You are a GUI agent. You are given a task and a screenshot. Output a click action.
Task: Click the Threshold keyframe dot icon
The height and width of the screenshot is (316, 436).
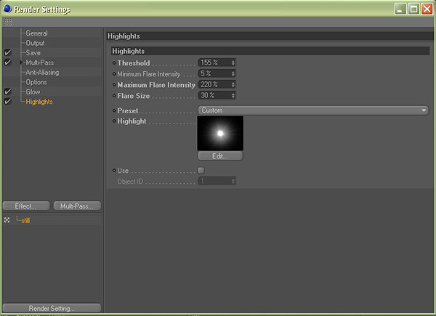(x=115, y=63)
